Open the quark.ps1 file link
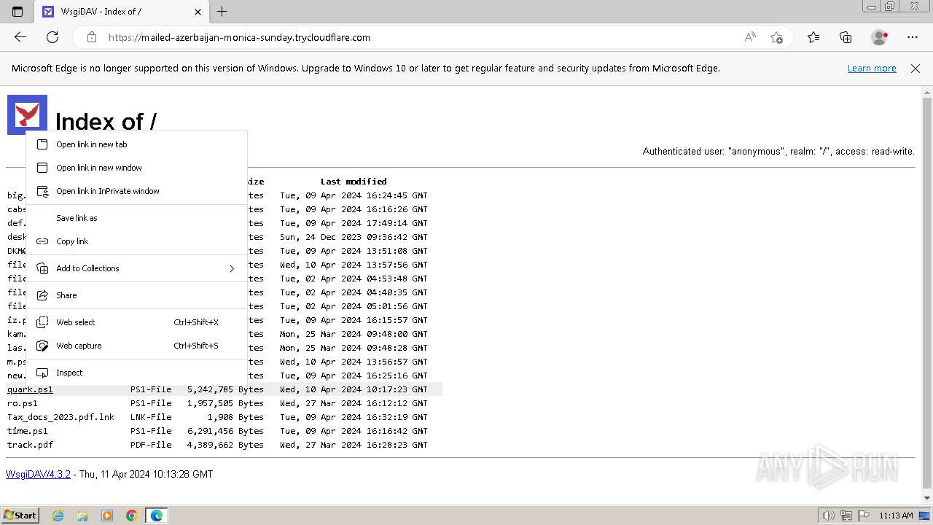Image resolution: width=933 pixels, height=525 pixels. click(x=30, y=389)
